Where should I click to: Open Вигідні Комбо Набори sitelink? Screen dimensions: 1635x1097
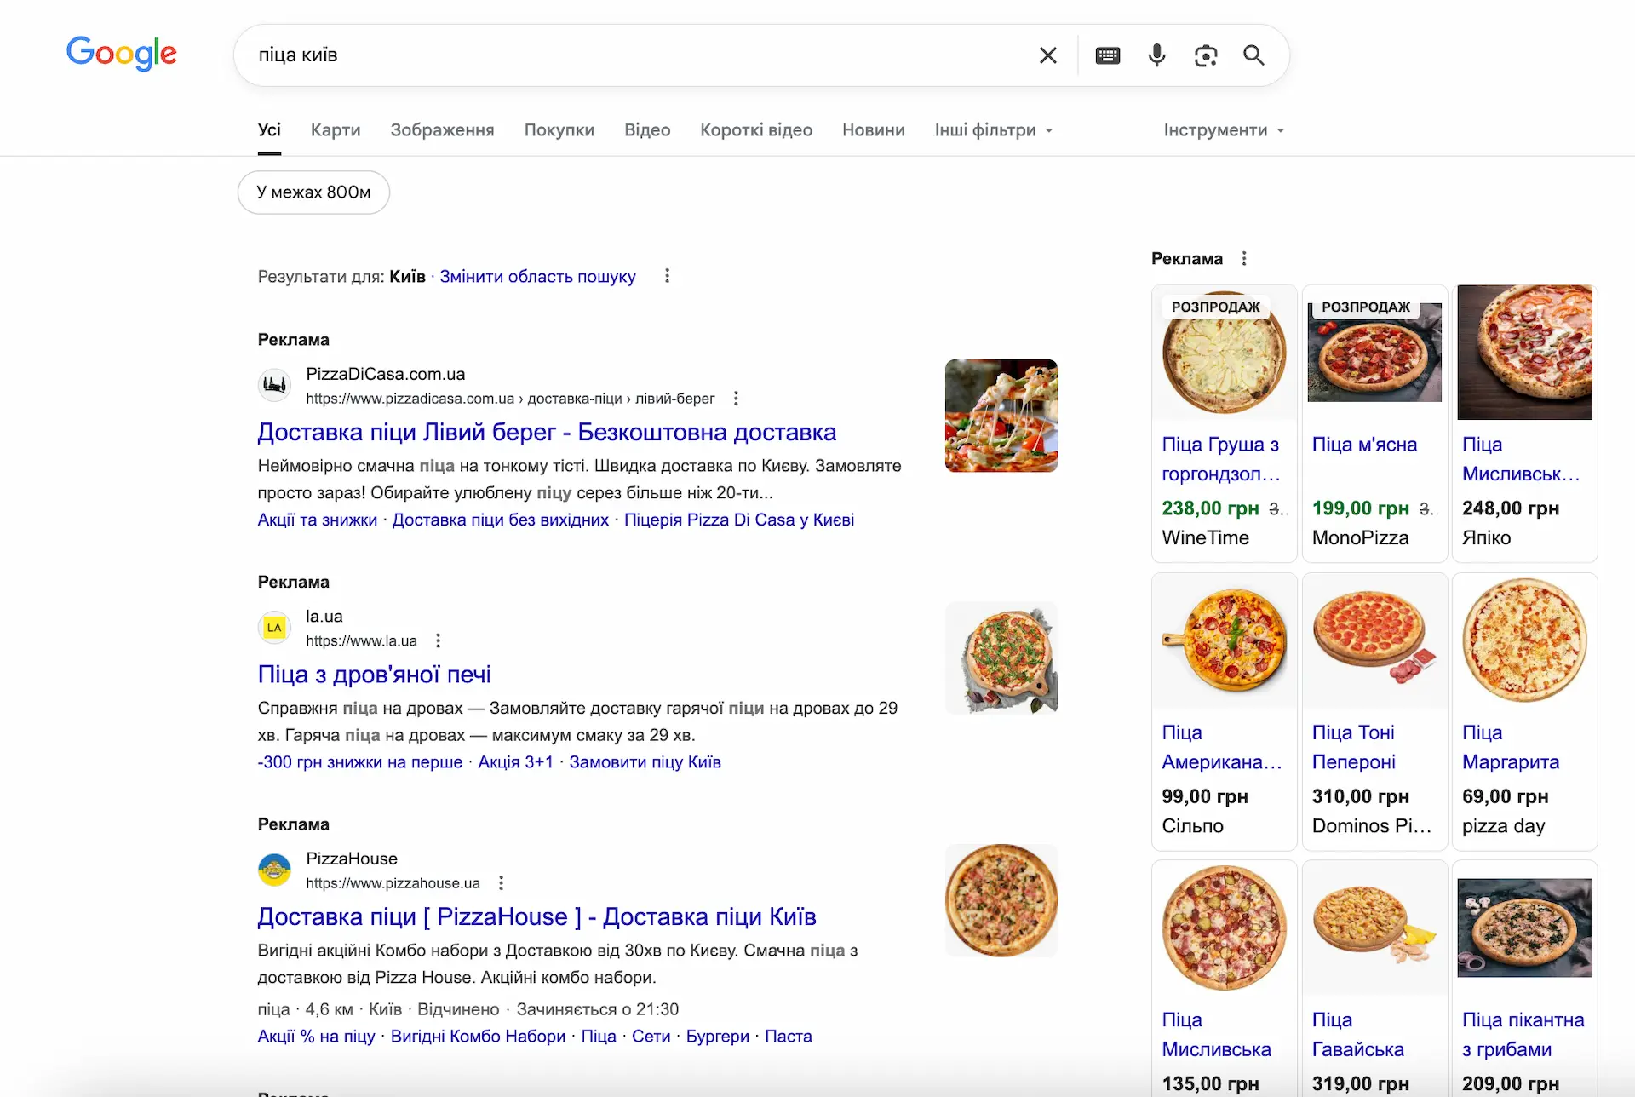478,1037
